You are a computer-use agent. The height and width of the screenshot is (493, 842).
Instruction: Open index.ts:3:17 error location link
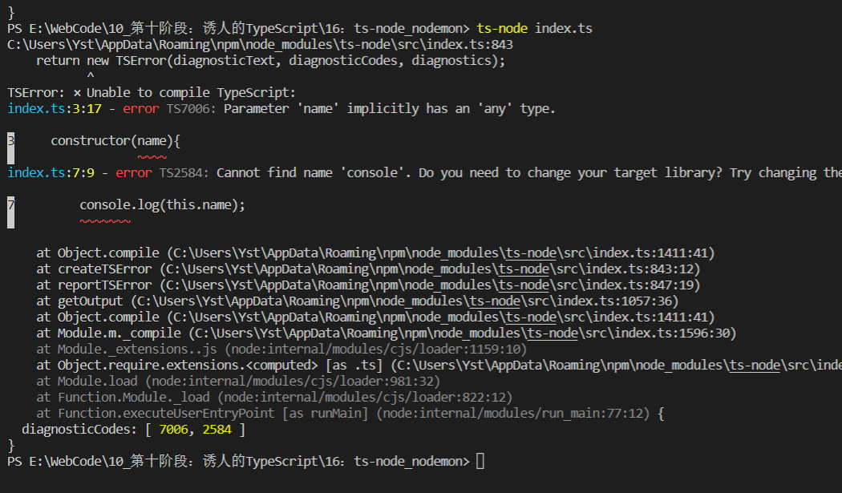pos(55,108)
